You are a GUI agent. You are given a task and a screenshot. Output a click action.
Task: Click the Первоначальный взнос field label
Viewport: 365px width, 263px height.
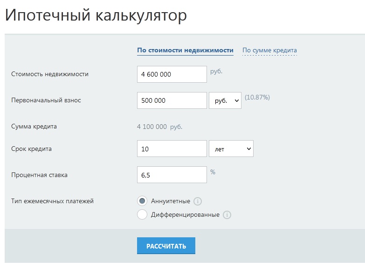[x=46, y=100]
